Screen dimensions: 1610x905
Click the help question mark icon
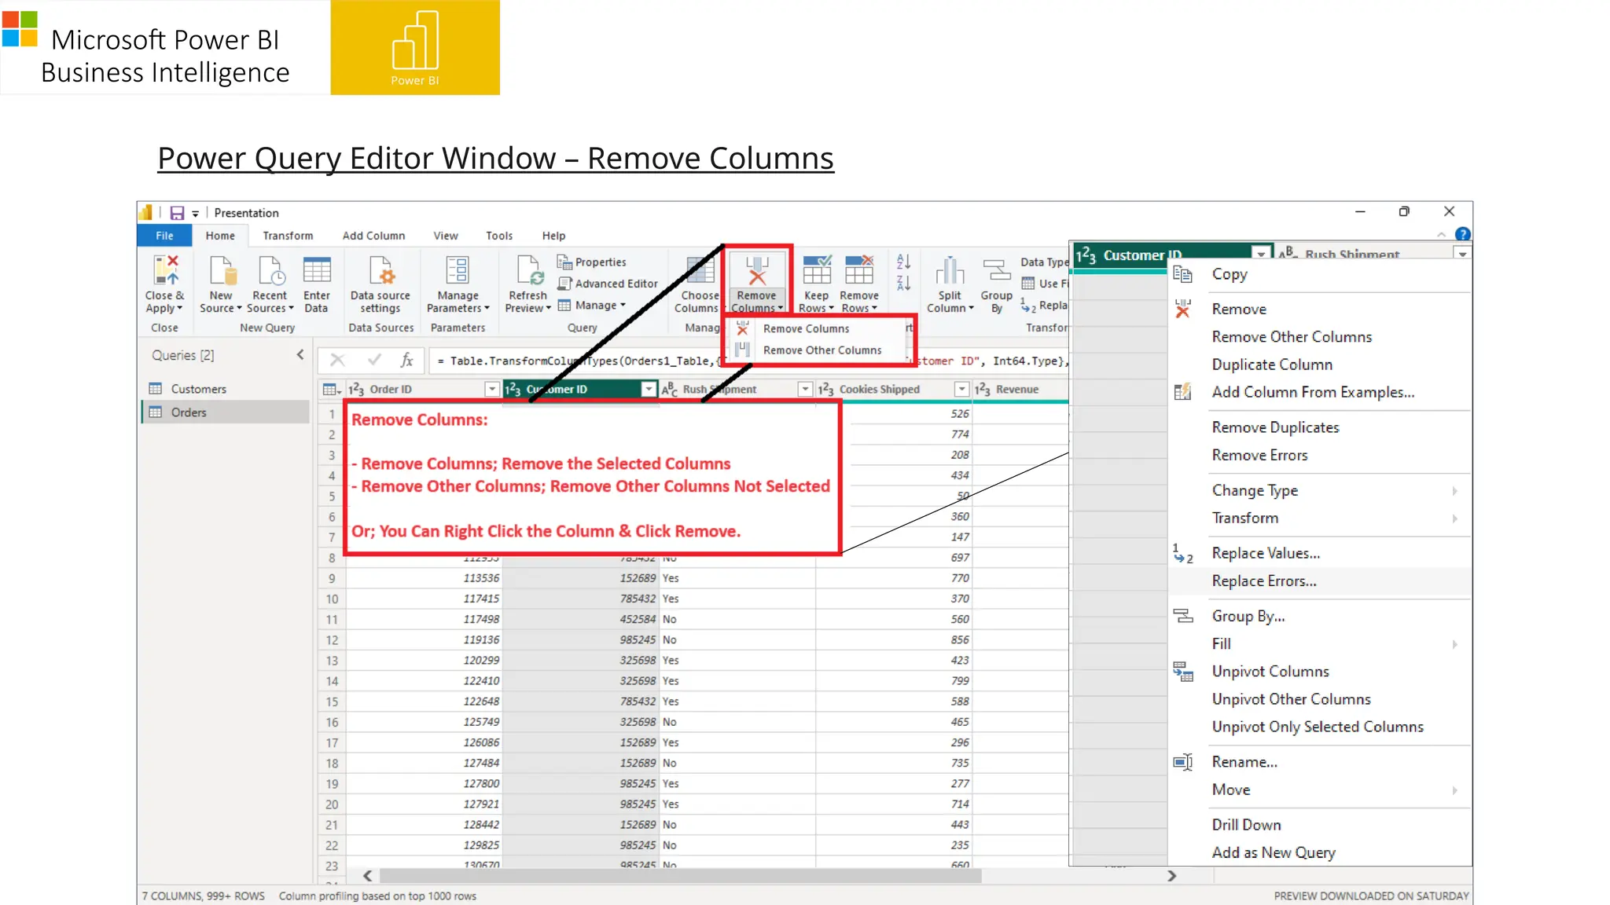pos(1462,234)
